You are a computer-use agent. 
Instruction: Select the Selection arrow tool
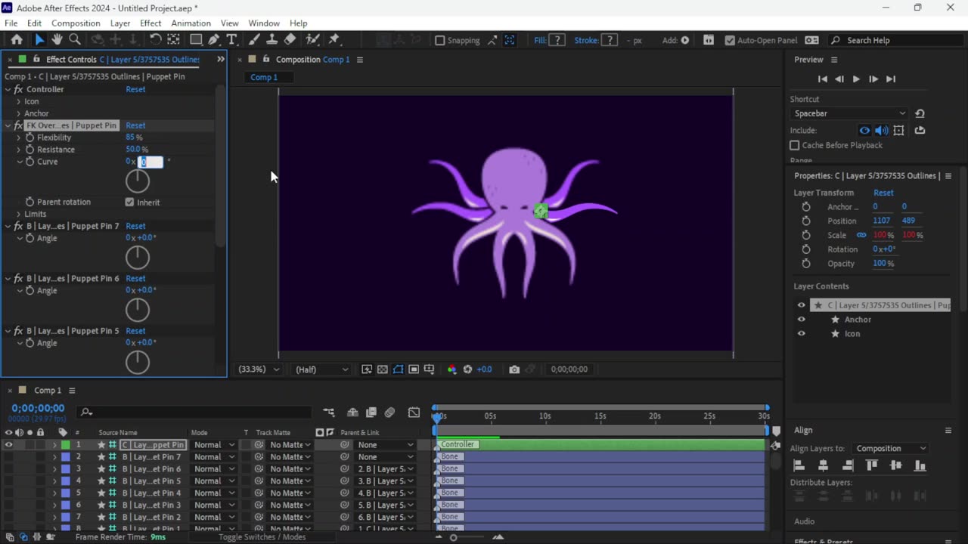[x=39, y=40]
